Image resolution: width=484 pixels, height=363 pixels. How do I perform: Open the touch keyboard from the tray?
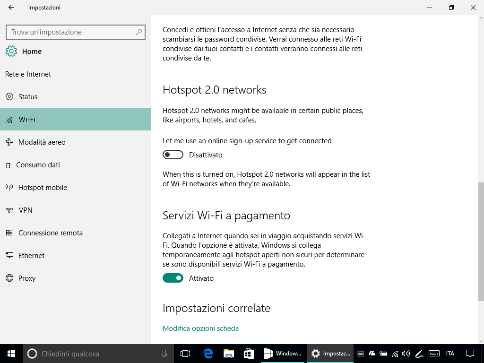[x=434, y=354]
